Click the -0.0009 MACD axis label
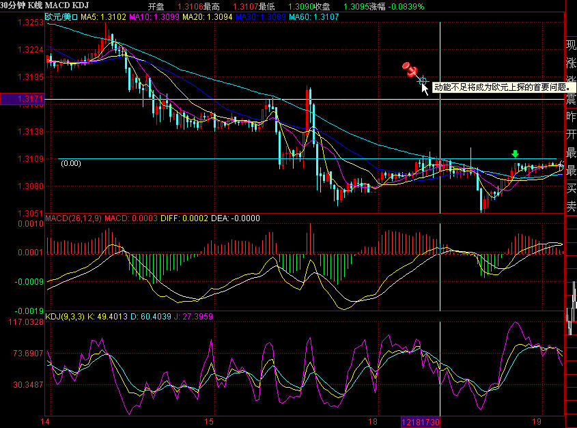577x428 pixels. pos(29,282)
